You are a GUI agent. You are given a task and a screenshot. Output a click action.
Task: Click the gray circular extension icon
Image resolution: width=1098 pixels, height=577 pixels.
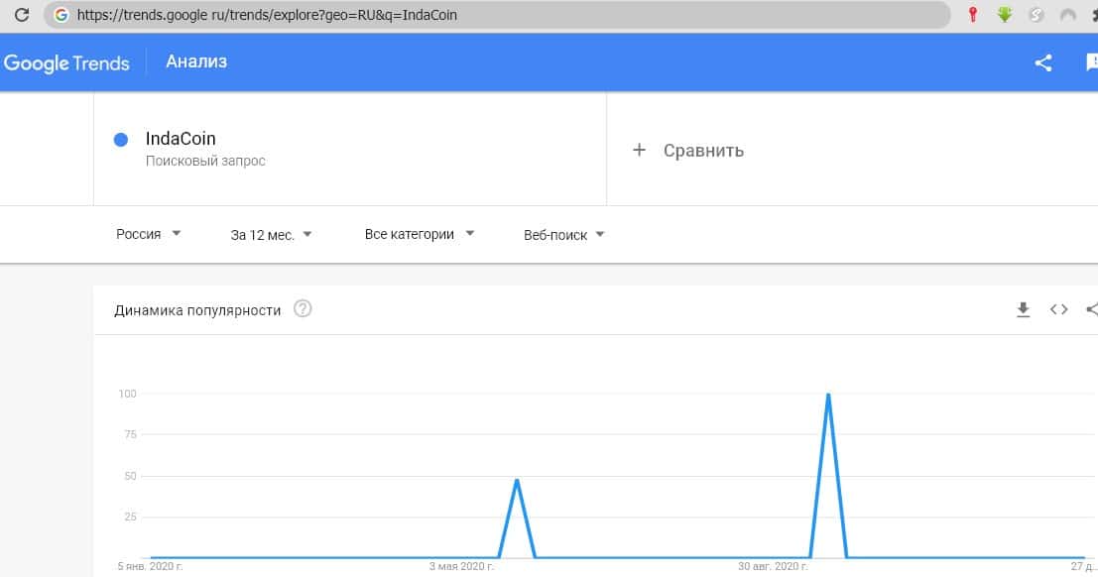1036,14
